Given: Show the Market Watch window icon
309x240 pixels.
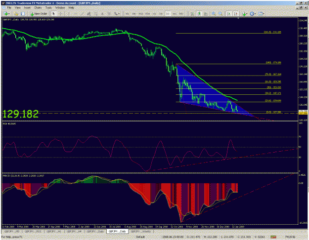Looking at the screenshot, I should (23, 14).
